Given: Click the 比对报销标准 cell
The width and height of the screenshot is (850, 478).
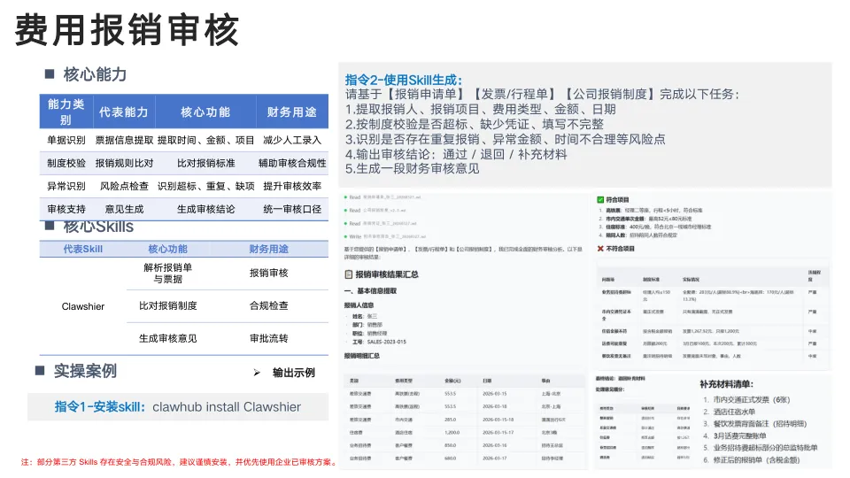Looking at the screenshot, I should coord(206,163).
